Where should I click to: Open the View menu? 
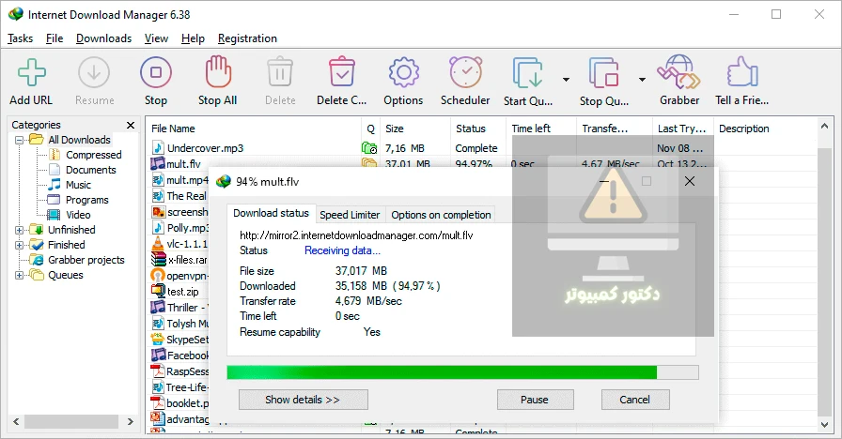[x=156, y=38]
